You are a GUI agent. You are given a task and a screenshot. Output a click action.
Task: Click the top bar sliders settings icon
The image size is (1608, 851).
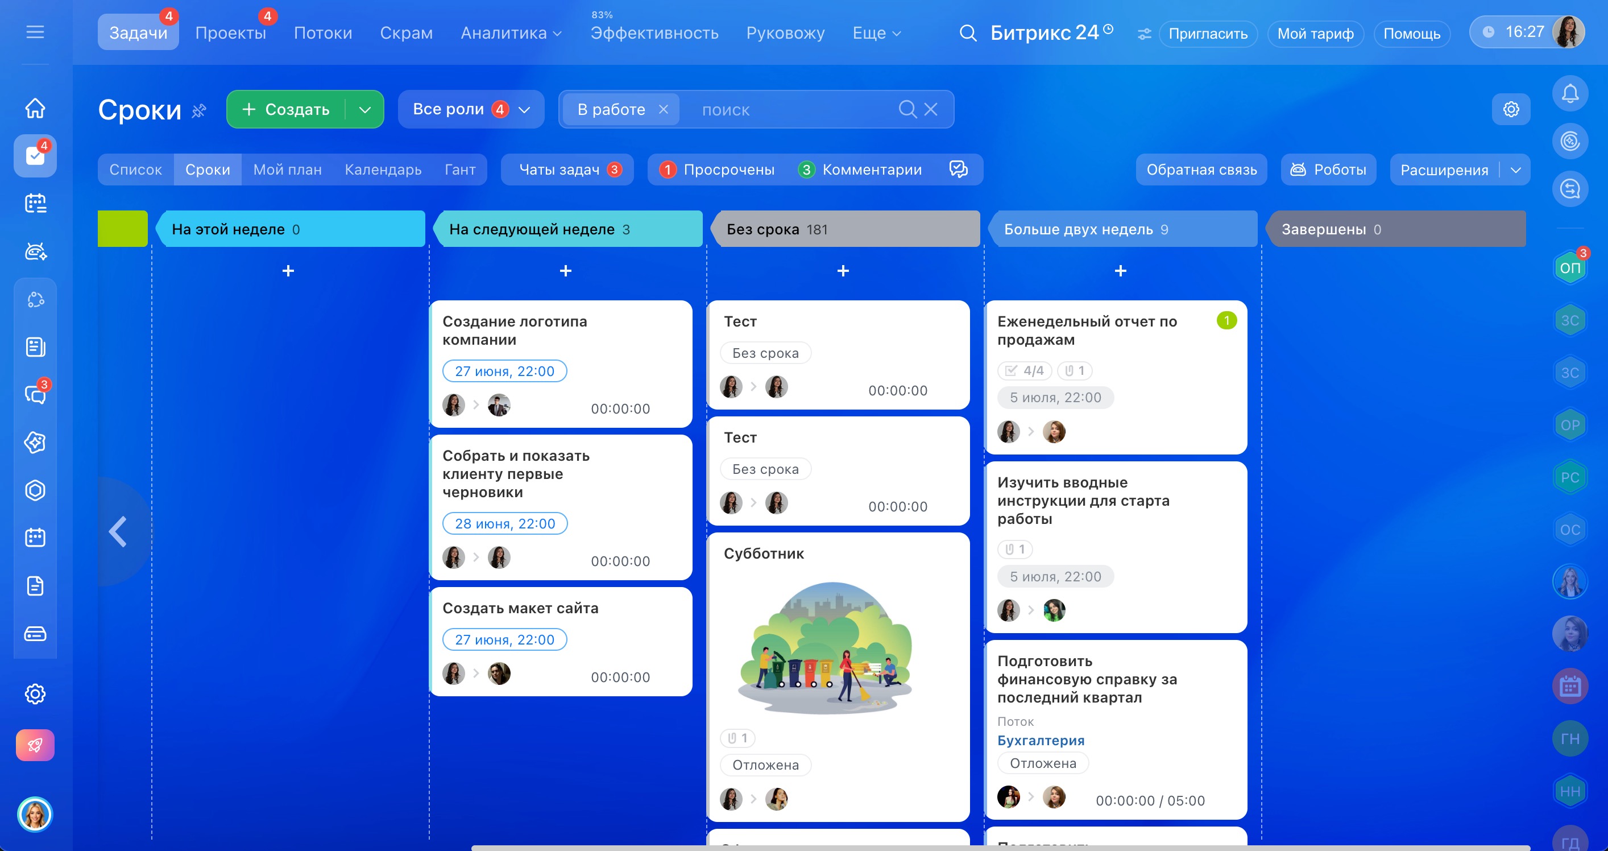click(1144, 34)
